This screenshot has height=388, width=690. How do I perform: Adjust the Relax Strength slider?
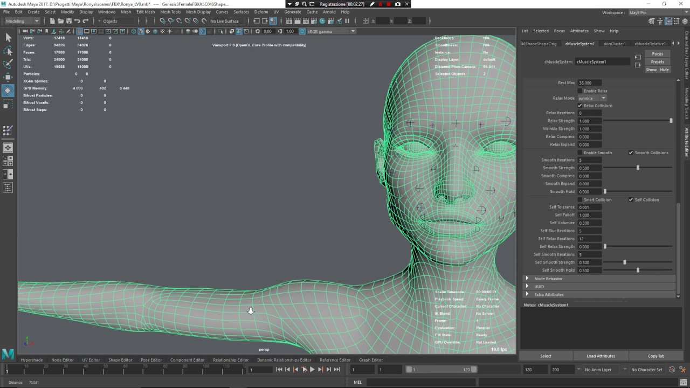click(671, 121)
